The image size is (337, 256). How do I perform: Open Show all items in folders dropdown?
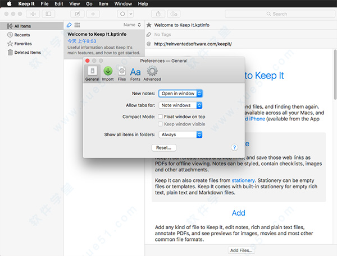(x=180, y=134)
